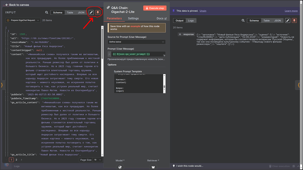Click the search icon in the INPUT panel
This screenshot has width=303, height=170.
46,12
